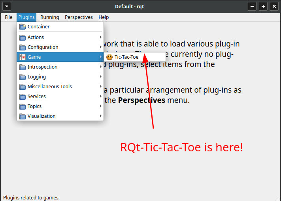Expand the Configuration submenu arrow
Screen dimensions: 281x201
coord(100,47)
